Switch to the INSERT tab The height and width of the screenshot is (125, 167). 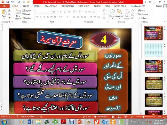point(26,6)
